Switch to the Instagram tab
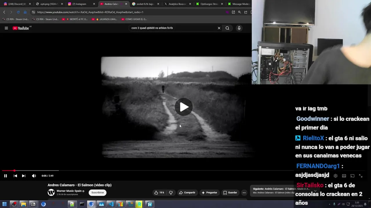The height and width of the screenshot is (208, 371). [81, 4]
